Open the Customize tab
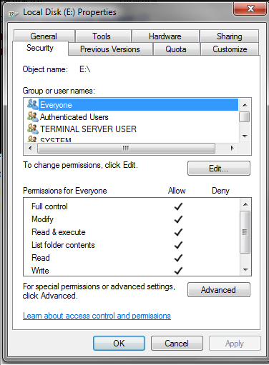Viewport: 269px width, 365px height. click(x=230, y=49)
